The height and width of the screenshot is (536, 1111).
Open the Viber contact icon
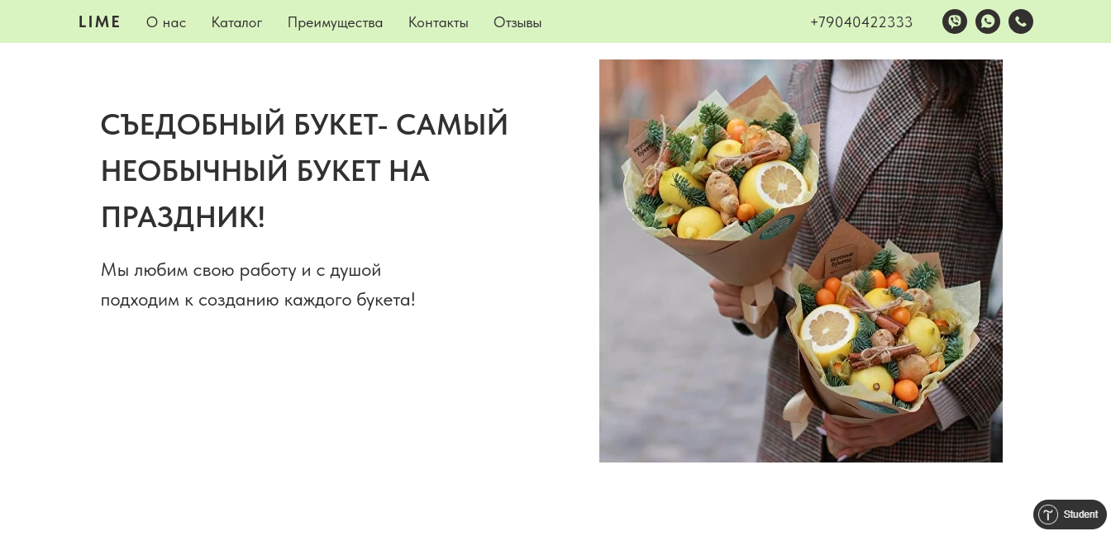click(x=955, y=21)
